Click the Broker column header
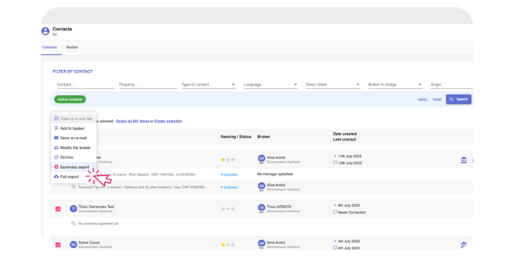514x257 pixels. click(x=263, y=137)
